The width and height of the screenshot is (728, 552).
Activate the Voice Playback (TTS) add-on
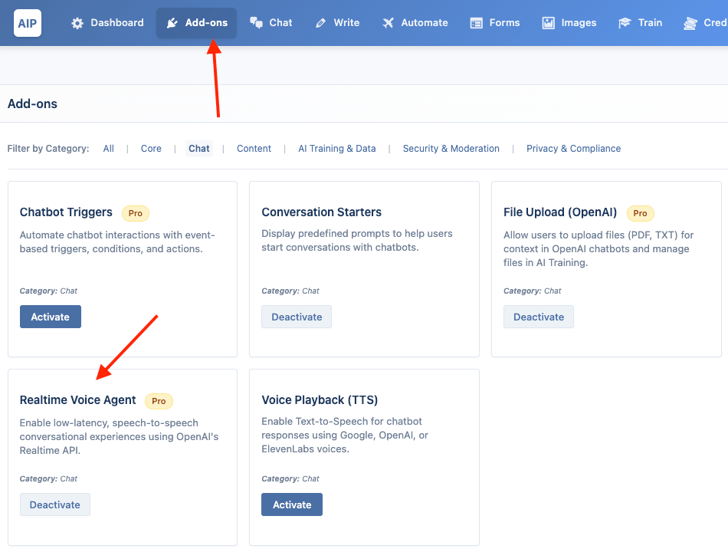[292, 504]
